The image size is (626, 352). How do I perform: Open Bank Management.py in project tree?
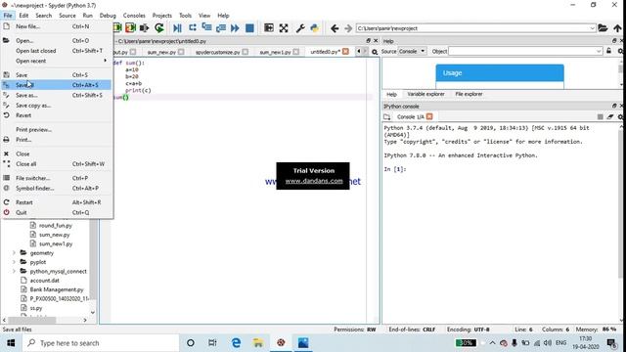pyautogui.click(x=57, y=289)
